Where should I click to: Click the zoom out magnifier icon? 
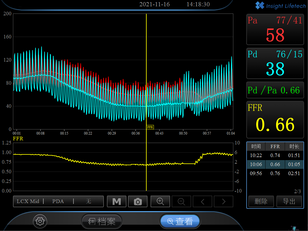tap(181, 201)
